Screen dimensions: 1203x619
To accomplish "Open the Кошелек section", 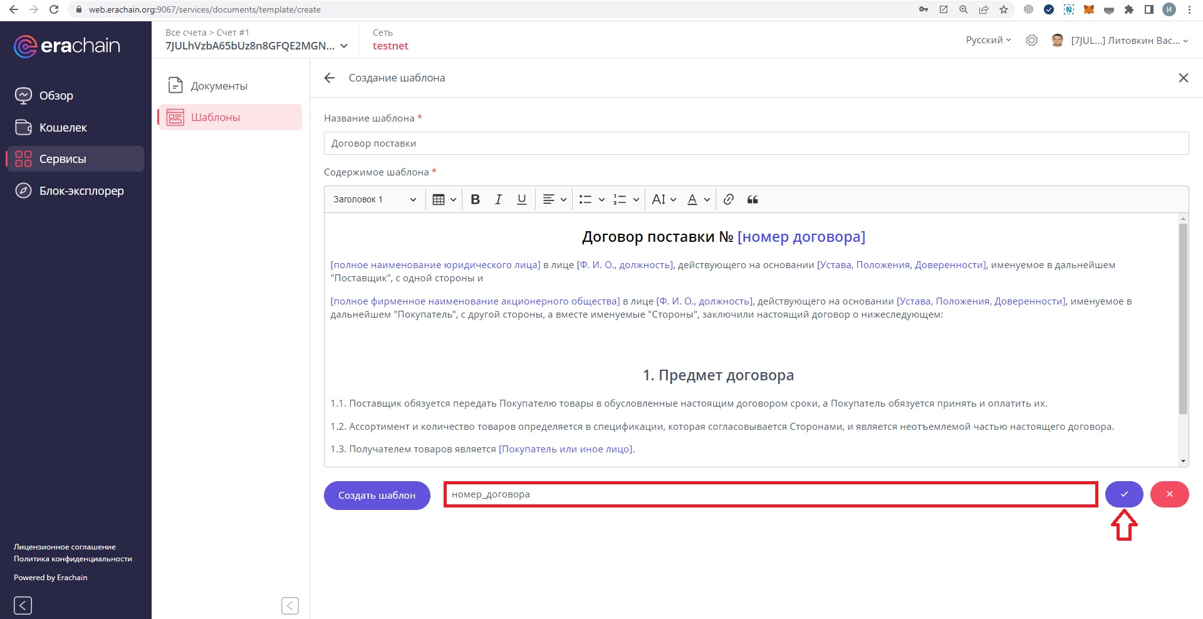I will point(63,127).
